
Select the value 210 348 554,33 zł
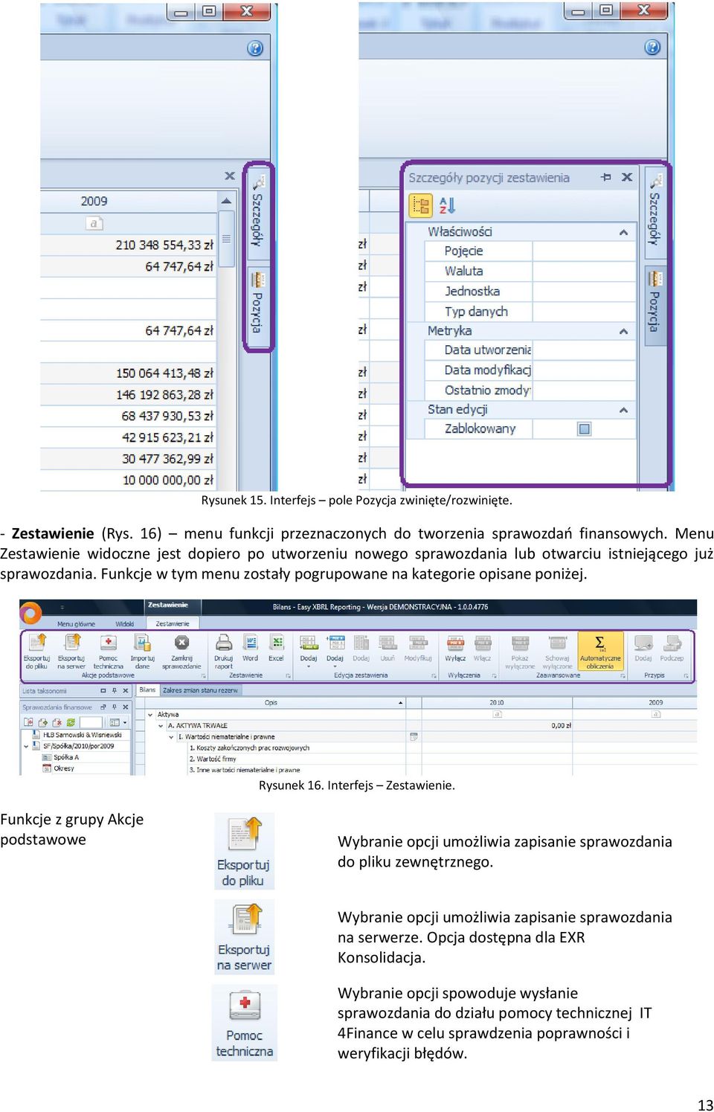coord(164,245)
